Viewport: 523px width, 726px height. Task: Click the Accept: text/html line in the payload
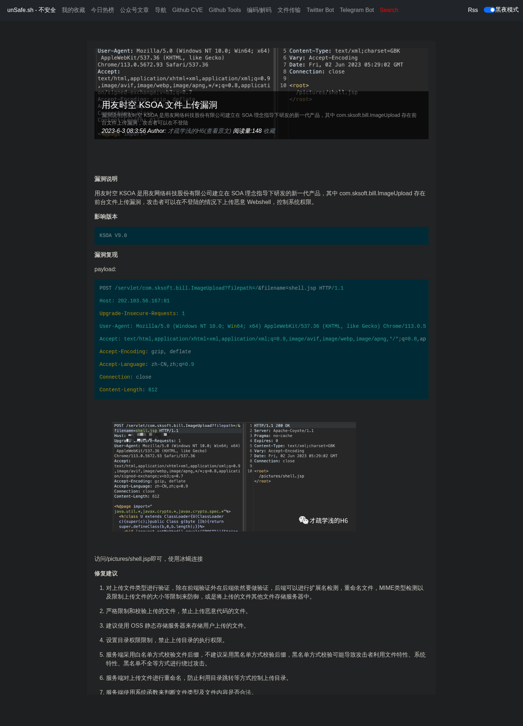coord(263,339)
